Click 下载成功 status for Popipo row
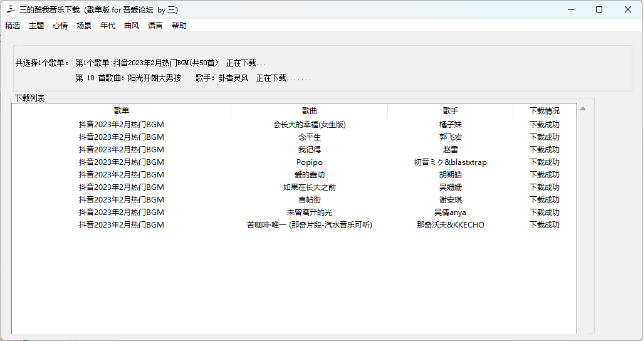The height and width of the screenshot is (341, 643). (x=545, y=162)
